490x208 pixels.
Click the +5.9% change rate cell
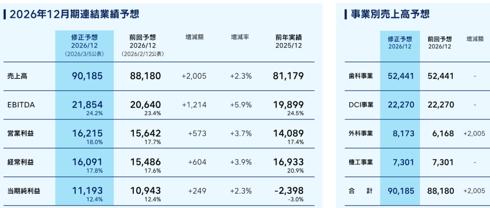[240, 105]
